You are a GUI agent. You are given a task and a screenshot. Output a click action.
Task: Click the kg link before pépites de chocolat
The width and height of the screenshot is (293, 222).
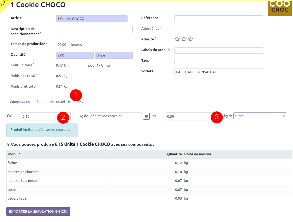pos(81,116)
